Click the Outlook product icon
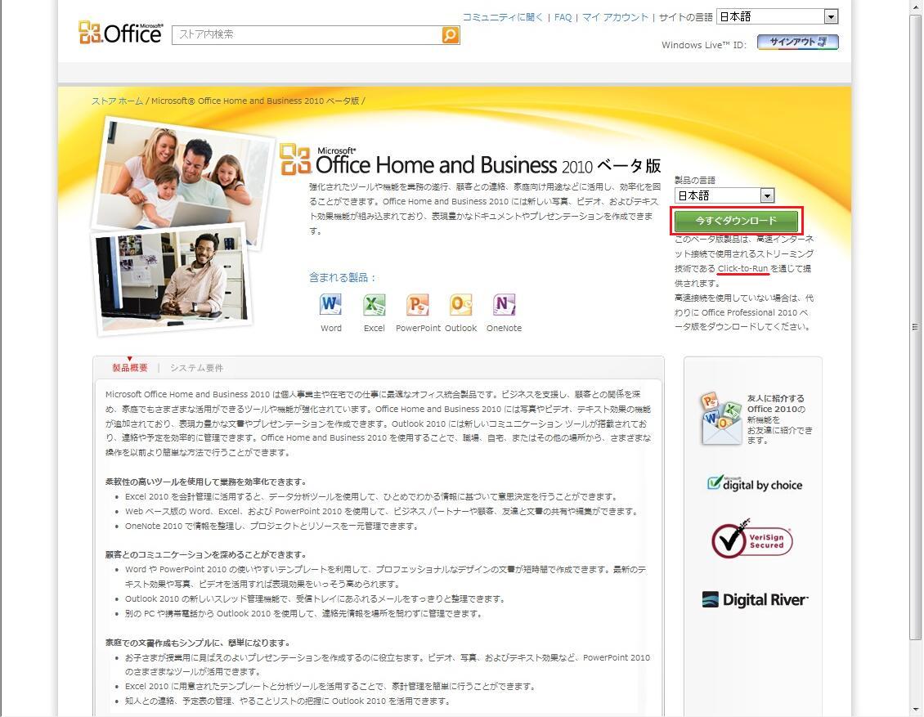 461,305
